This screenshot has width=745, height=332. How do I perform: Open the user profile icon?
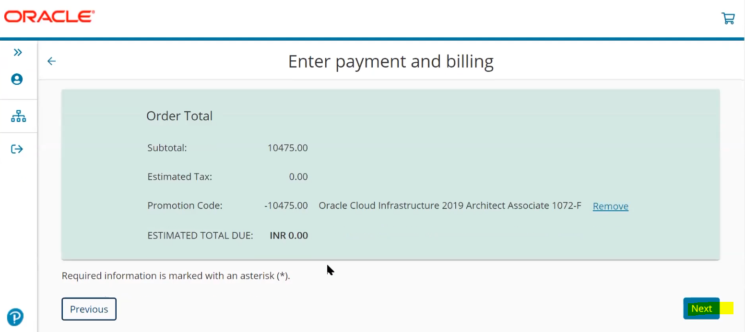tap(17, 79)
